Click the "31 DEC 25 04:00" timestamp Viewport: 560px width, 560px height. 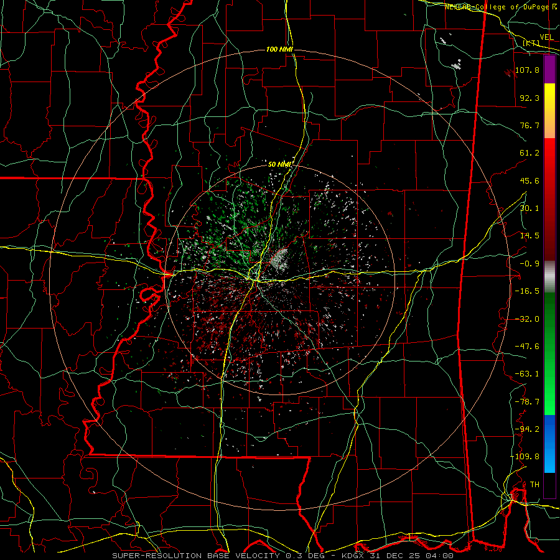(x=411, y=556)
